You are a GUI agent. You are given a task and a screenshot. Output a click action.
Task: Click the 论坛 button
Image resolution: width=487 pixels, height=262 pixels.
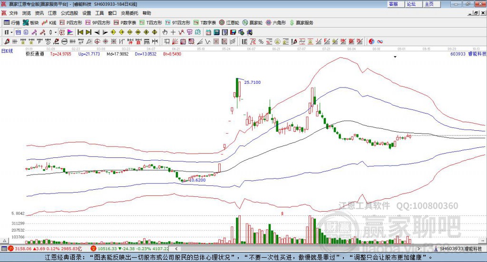point(414,4)
